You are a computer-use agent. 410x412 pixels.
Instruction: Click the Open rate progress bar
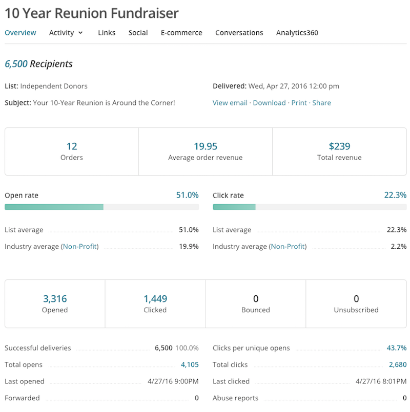pos(101,207)
